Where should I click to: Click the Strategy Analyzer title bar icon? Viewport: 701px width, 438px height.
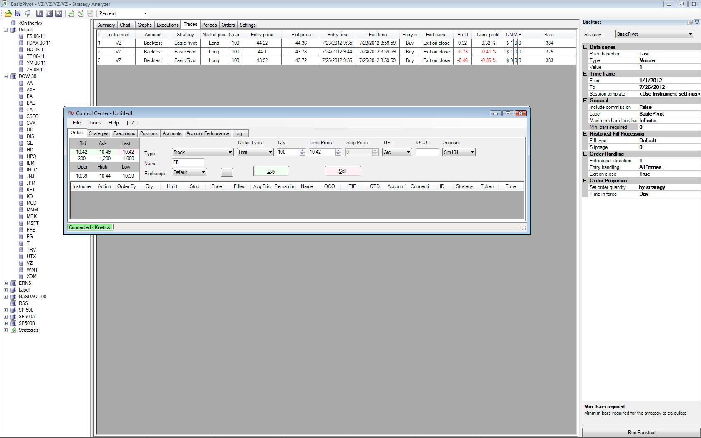(4, 4)
